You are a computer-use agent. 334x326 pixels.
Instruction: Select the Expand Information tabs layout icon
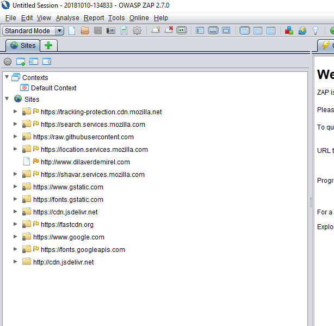tap(213, 30)
